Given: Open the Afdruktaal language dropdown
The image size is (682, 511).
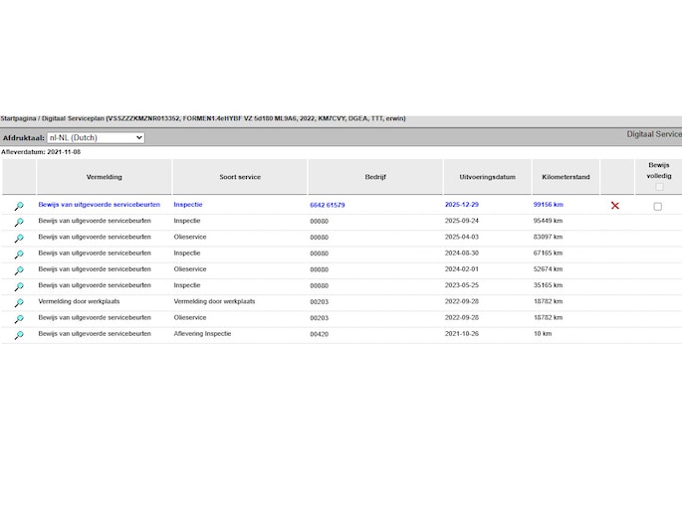Looking at the screenshot, I should click(96, 137).
